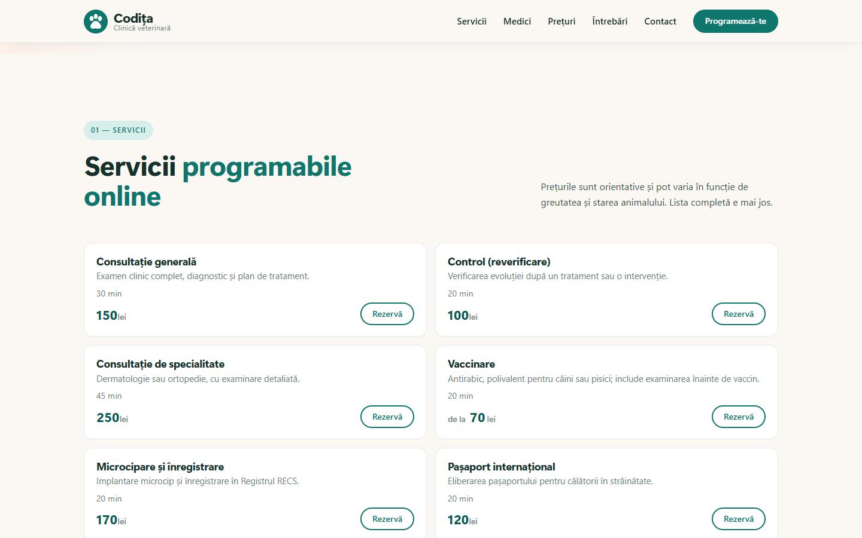Go to the Prețuri section
The height and width of the screenshot is (538, 862).
click(x=561, y=22)
